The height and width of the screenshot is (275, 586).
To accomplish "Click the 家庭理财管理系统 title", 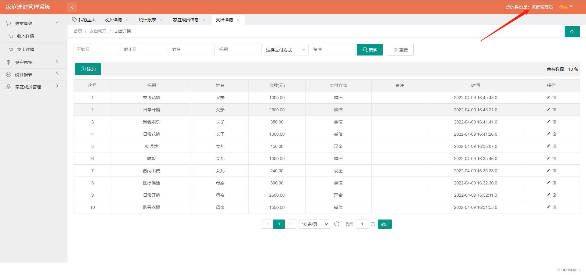I will 28,7.
